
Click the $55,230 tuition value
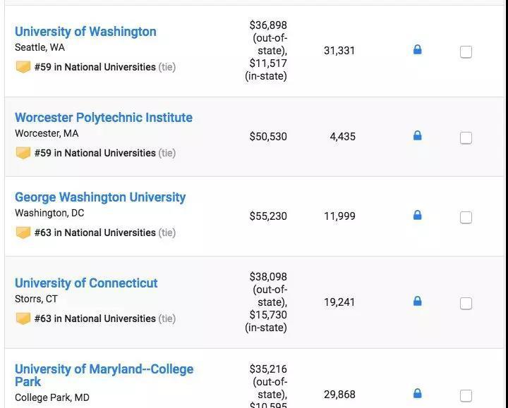(x=268, y=216)
